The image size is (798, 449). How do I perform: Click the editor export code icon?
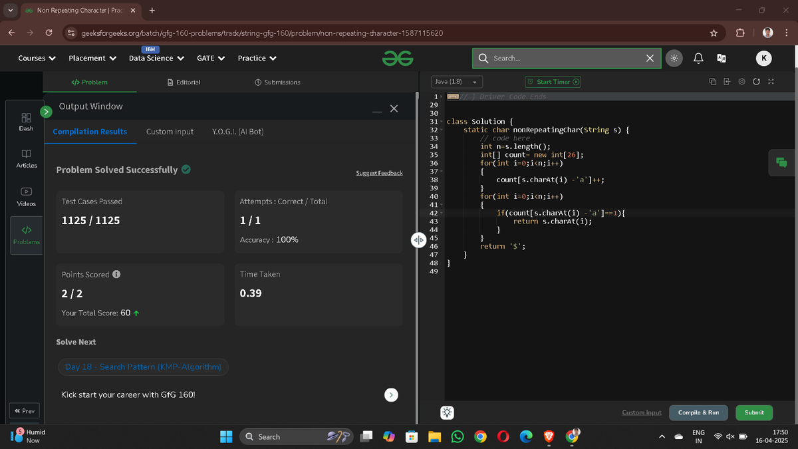coord(727,82)
